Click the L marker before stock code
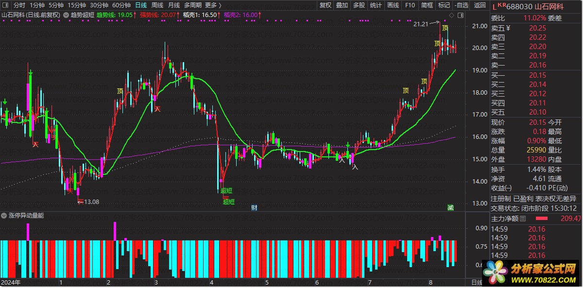 point(494,7)
